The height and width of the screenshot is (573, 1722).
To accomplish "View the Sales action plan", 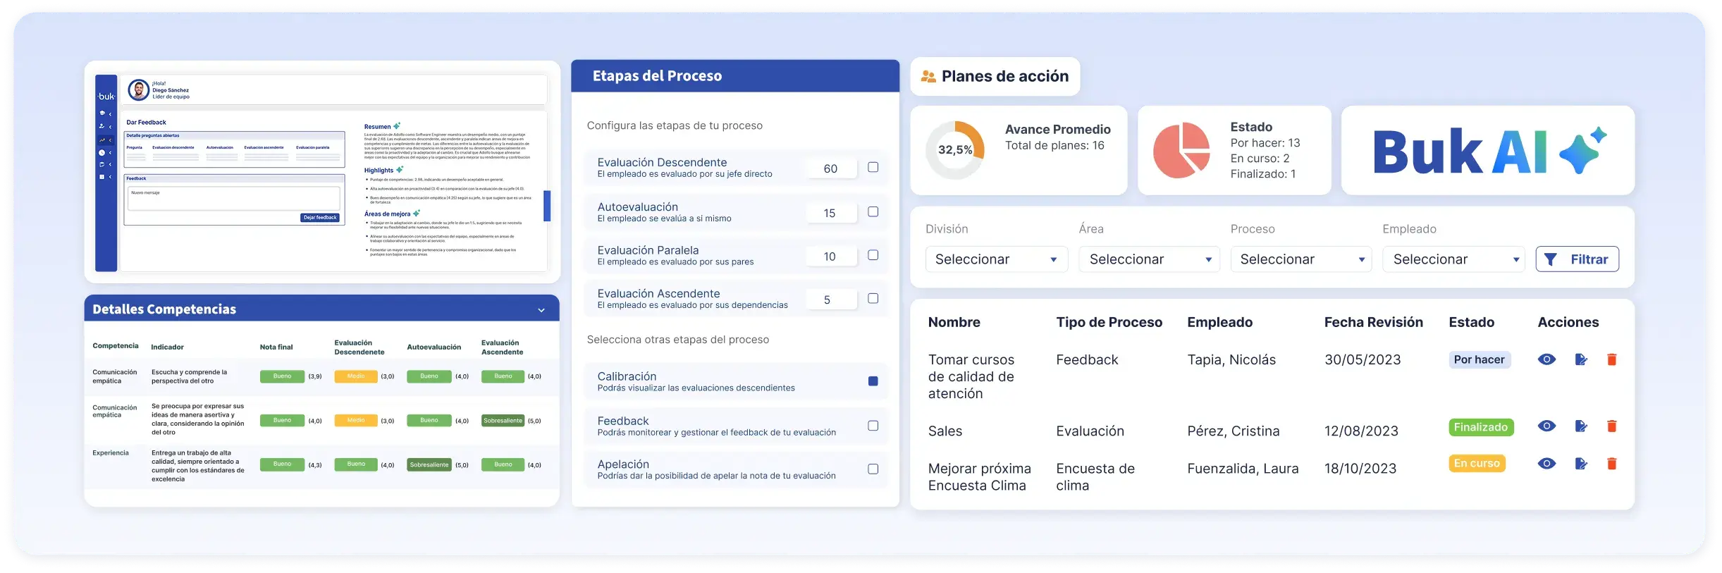I will point(1546,426).
